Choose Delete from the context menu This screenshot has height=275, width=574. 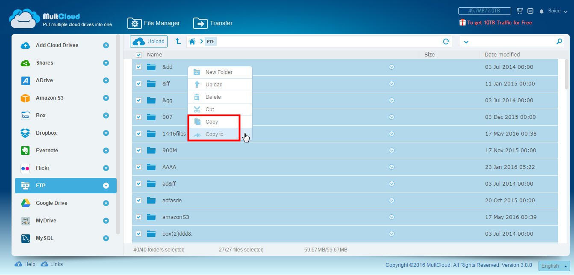213,97
